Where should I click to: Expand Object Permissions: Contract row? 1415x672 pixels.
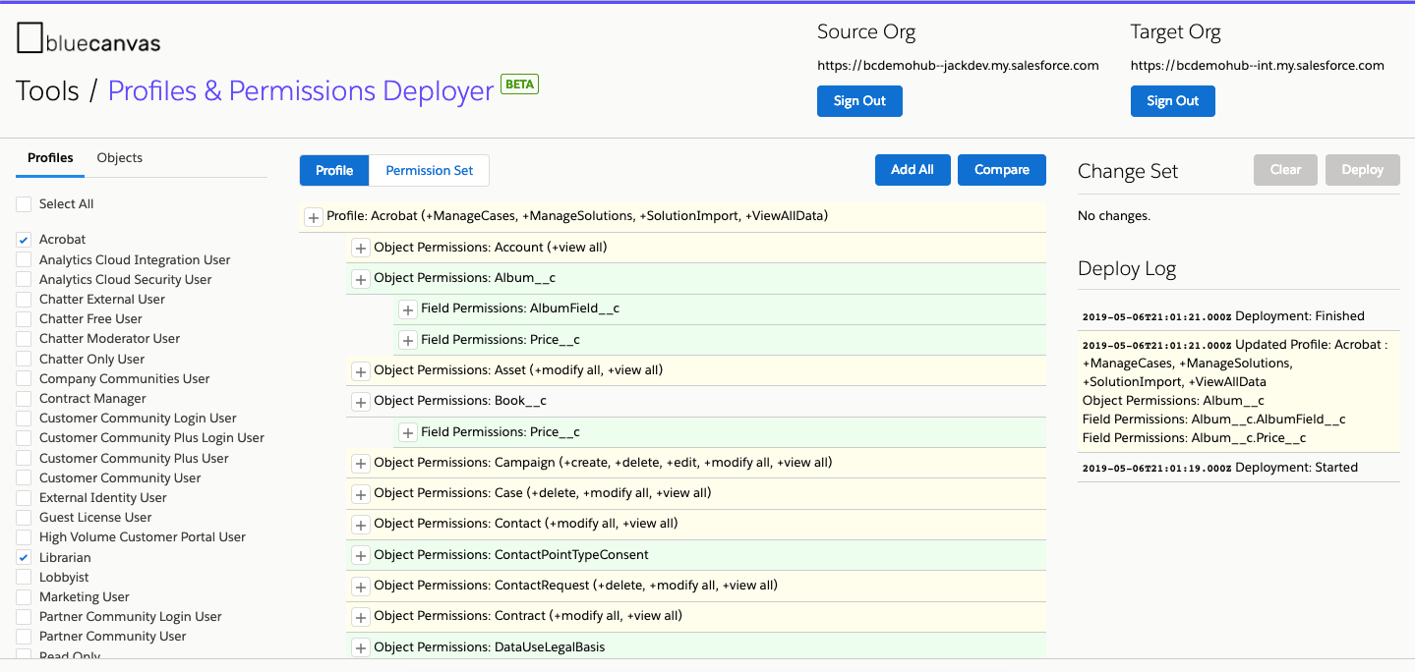[361, 617]
